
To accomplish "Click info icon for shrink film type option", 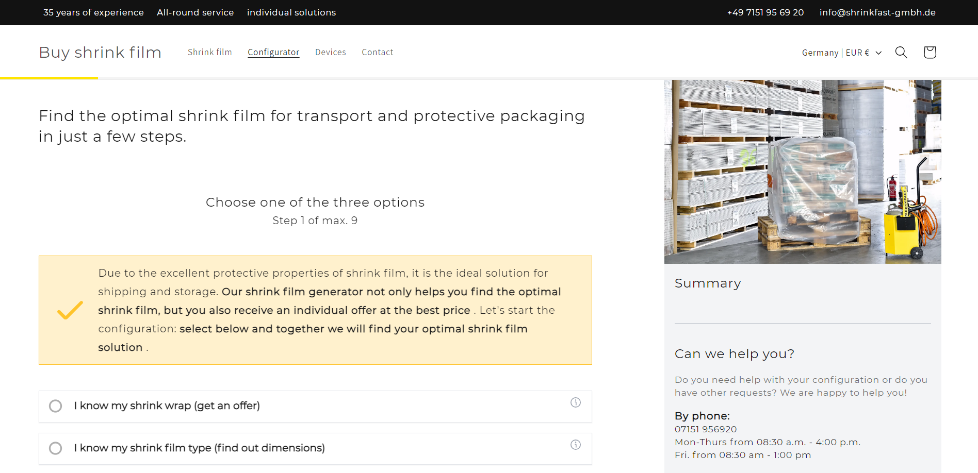I will pos(576,445).
